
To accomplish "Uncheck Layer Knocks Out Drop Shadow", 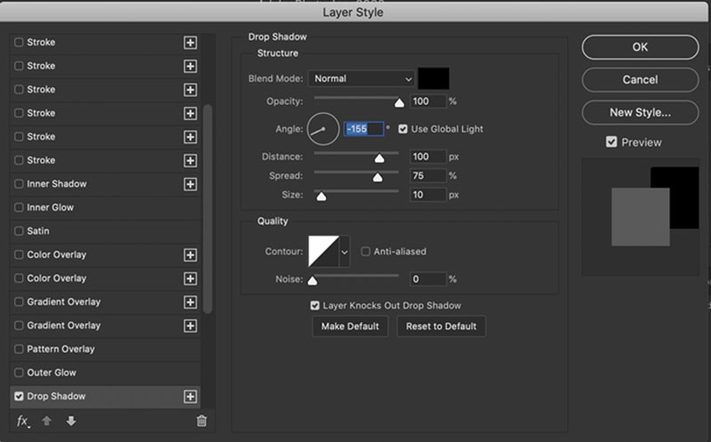I will click(x=316, y=305).
